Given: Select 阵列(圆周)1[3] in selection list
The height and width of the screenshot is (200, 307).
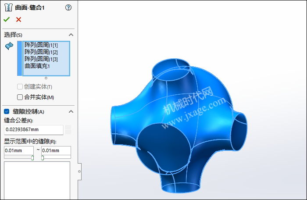Looking at the screenshot, I should tap(41, 59).
